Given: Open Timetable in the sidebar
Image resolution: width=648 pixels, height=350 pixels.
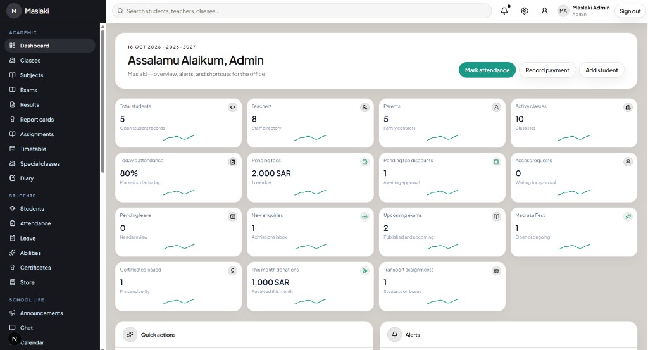Looking at the screenshot, I should coord(50,149).
